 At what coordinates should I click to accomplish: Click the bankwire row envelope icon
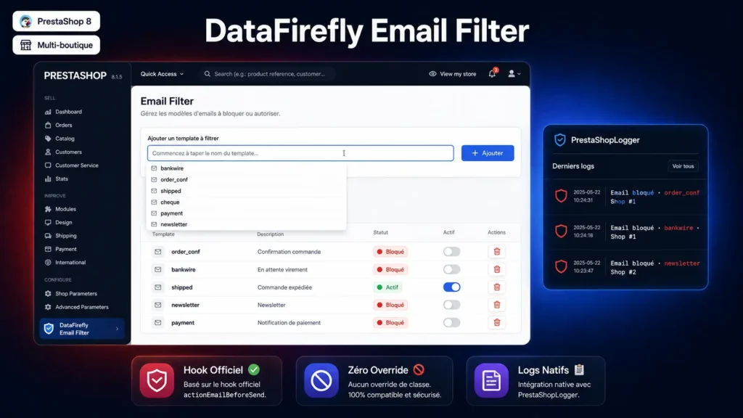tap(157, 270)
